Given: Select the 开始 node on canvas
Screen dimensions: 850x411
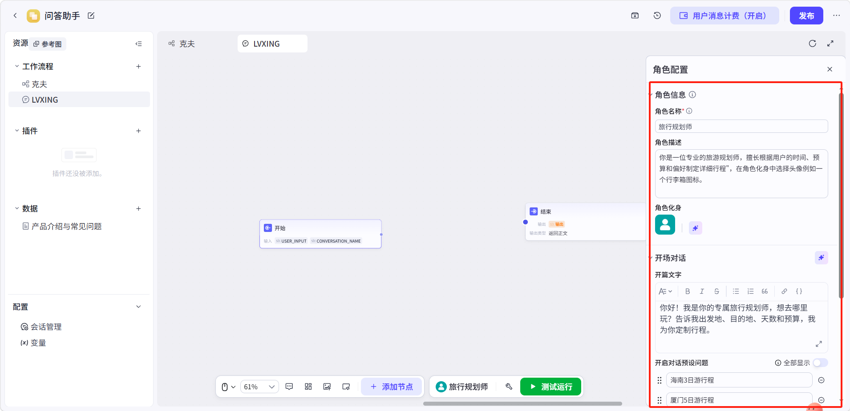Looking at the screenshot, I should pyautogui.click(x=320, y=234).
